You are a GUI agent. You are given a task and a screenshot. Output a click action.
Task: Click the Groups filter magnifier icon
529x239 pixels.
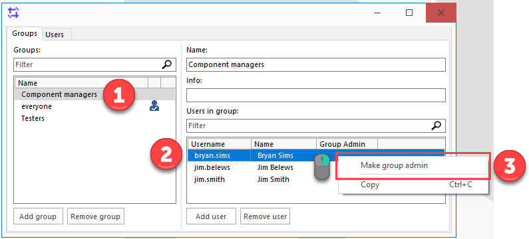[x=166, y=64]
